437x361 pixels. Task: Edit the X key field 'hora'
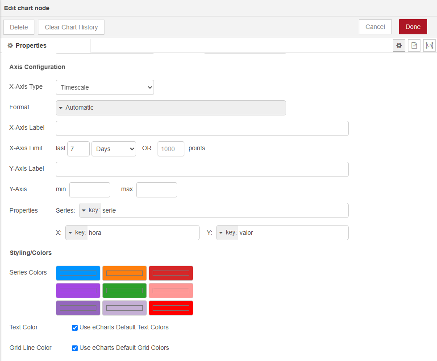143,233
